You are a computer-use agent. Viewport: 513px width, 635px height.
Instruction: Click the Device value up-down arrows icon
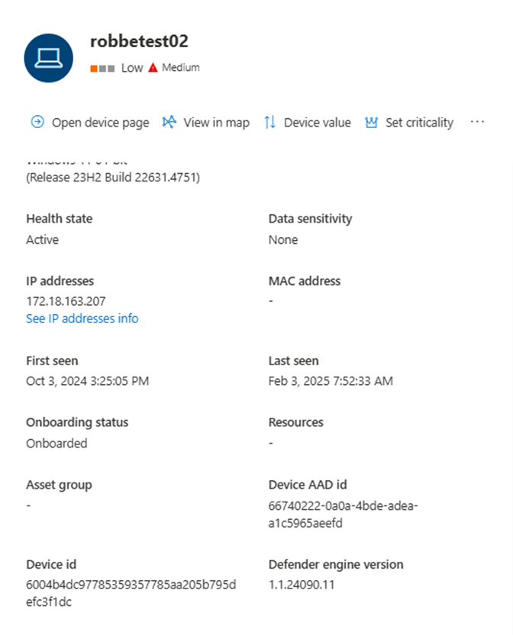(269, 122)
